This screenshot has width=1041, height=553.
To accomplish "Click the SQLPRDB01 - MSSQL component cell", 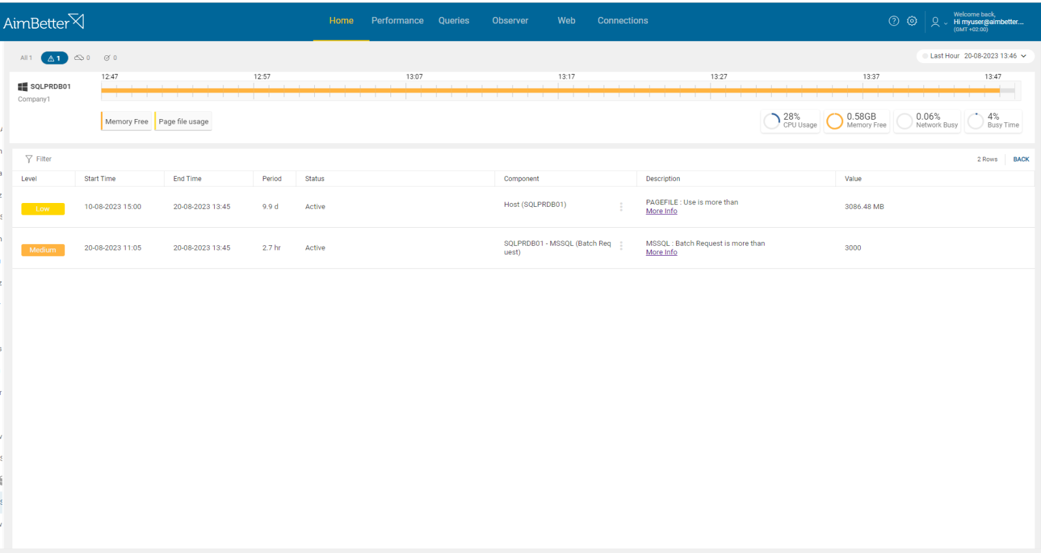I will click(558, 248).
